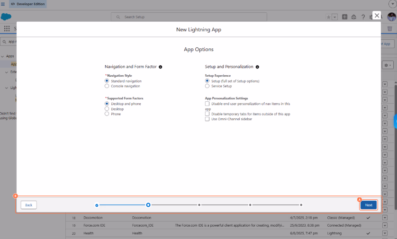Click Classic (Managed) app type cell
This screenshot has height=239, width=397.
[x=341, y=218]
